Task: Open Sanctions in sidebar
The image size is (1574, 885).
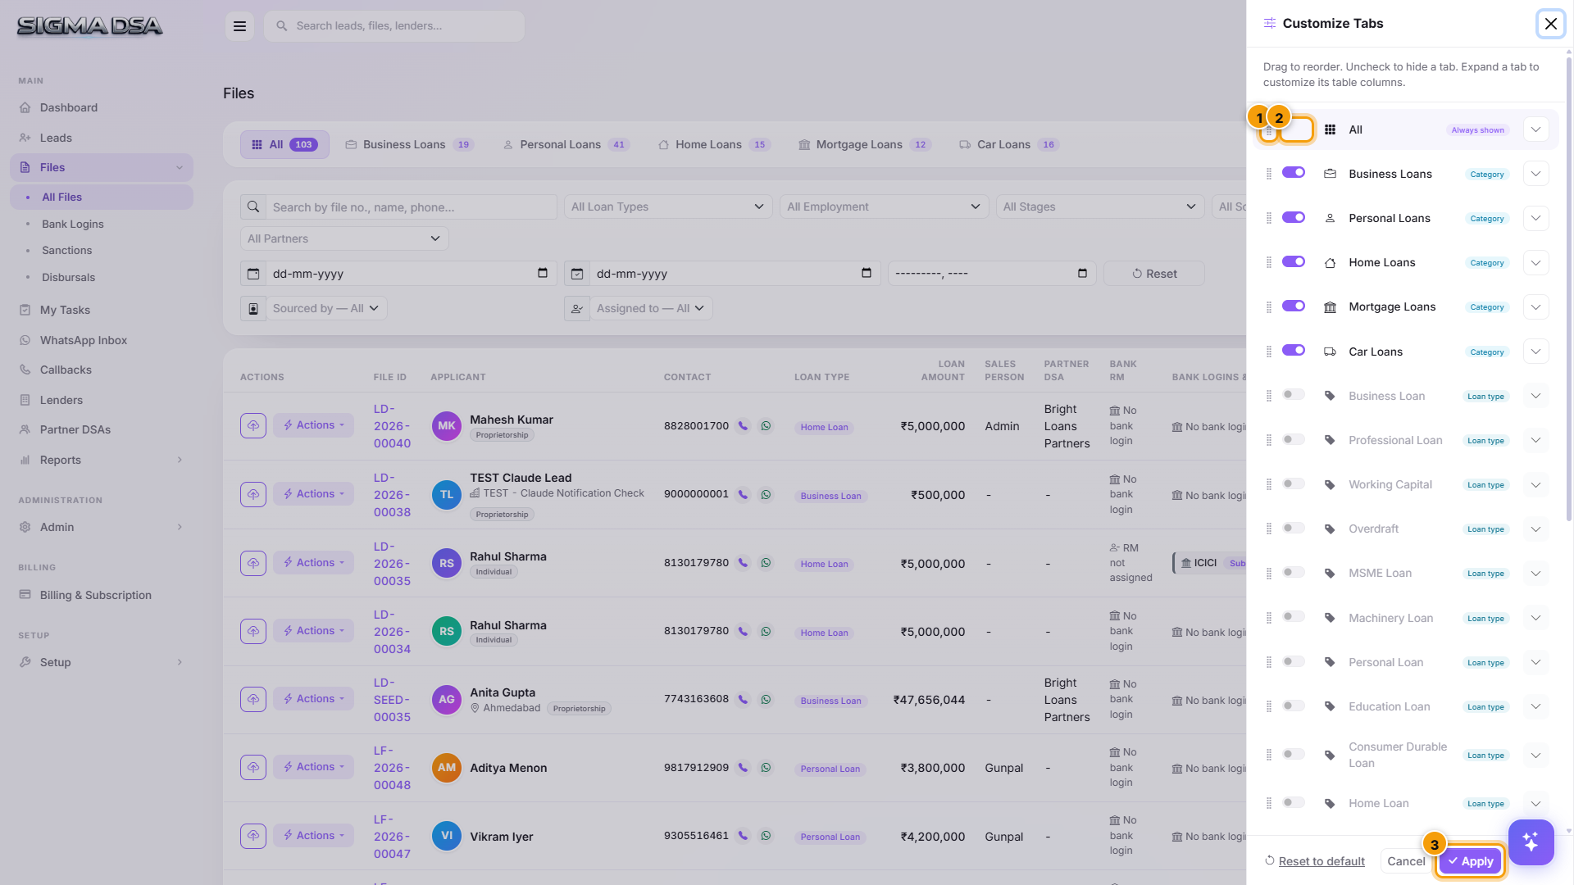Action: [67, 250]
